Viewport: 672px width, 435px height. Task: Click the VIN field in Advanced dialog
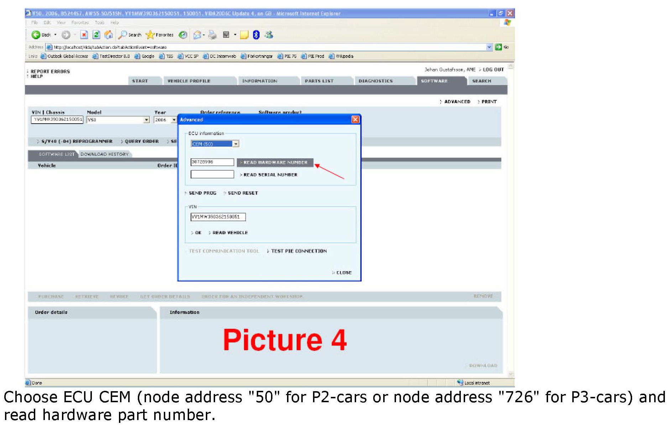pyautogui.click(x=218, y=217)
